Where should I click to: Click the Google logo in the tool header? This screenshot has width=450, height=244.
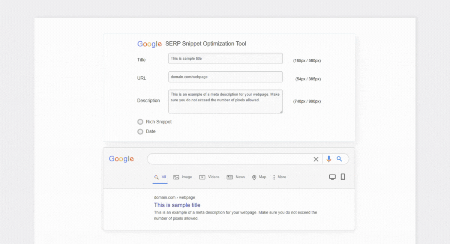[x=149, y=44]
